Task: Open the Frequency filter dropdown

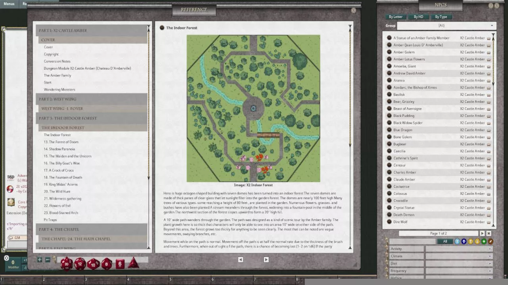Action: (x=459, y=271)
